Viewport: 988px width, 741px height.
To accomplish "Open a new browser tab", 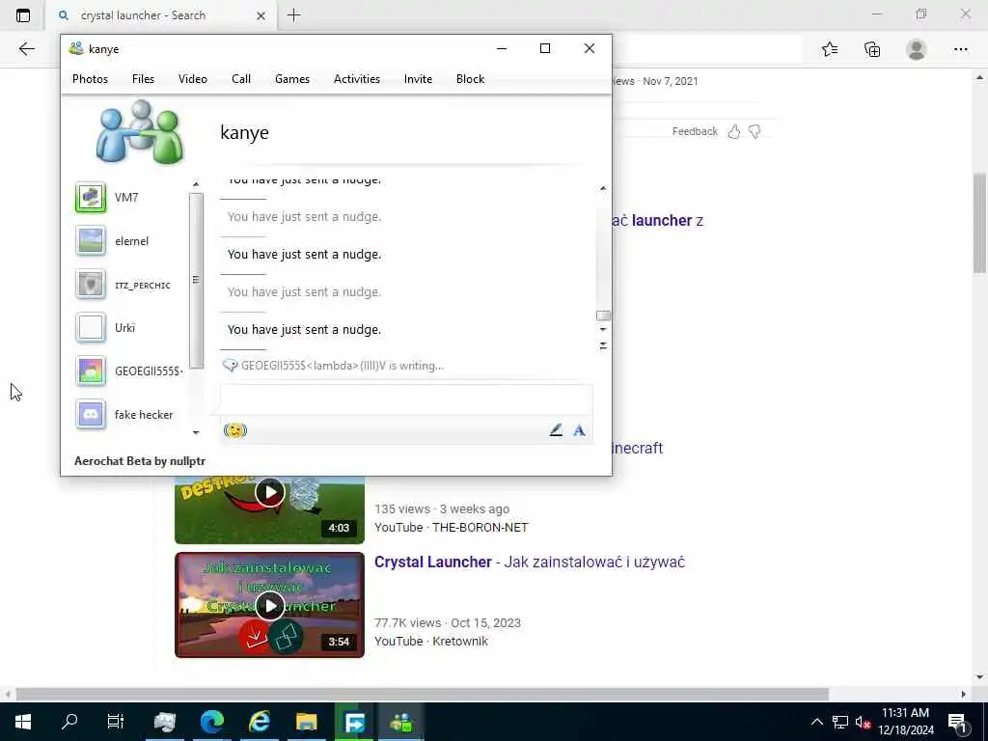I will [x=293, y=15].
